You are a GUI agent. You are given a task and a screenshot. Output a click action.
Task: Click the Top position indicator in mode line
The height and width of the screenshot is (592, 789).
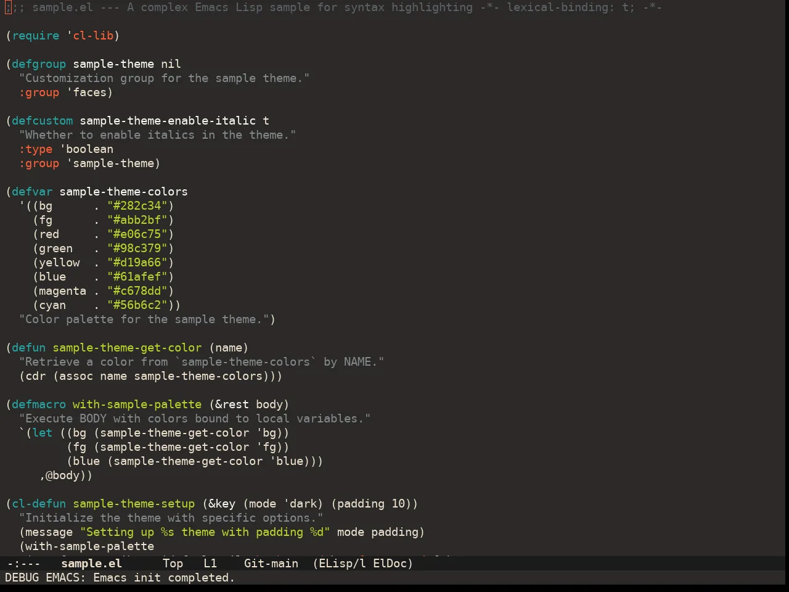tap(173, 563)
